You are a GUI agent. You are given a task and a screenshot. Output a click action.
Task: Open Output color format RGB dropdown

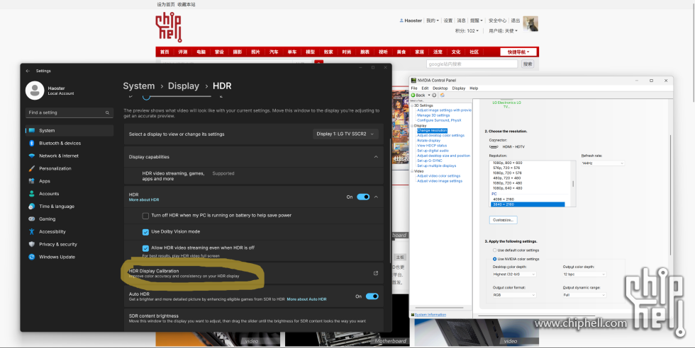click(x=514, y=295)
